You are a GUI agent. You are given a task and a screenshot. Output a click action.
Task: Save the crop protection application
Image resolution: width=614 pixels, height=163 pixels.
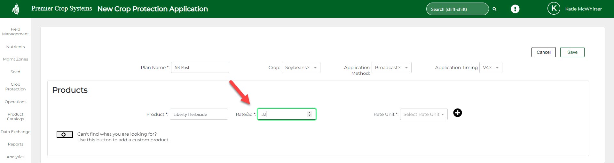click(x=572, y=52)
